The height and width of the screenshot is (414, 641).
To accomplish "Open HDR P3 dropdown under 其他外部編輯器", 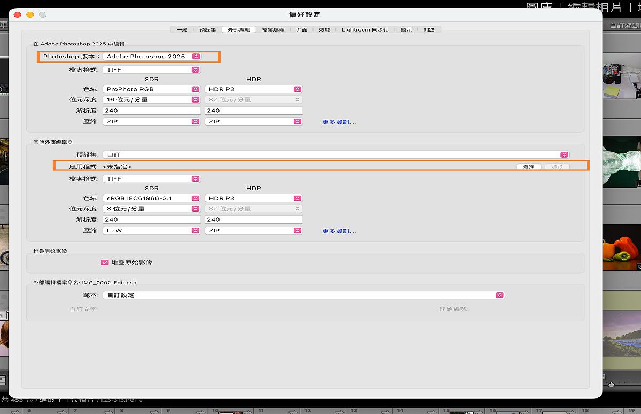I will point(254,198).
